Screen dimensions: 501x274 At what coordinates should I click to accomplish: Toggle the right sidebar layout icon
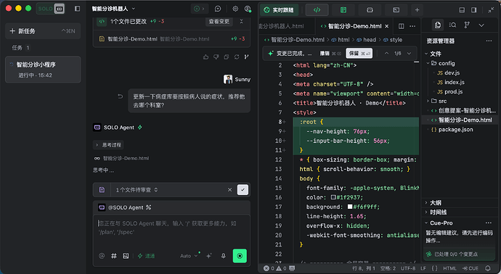click(474, 10)
